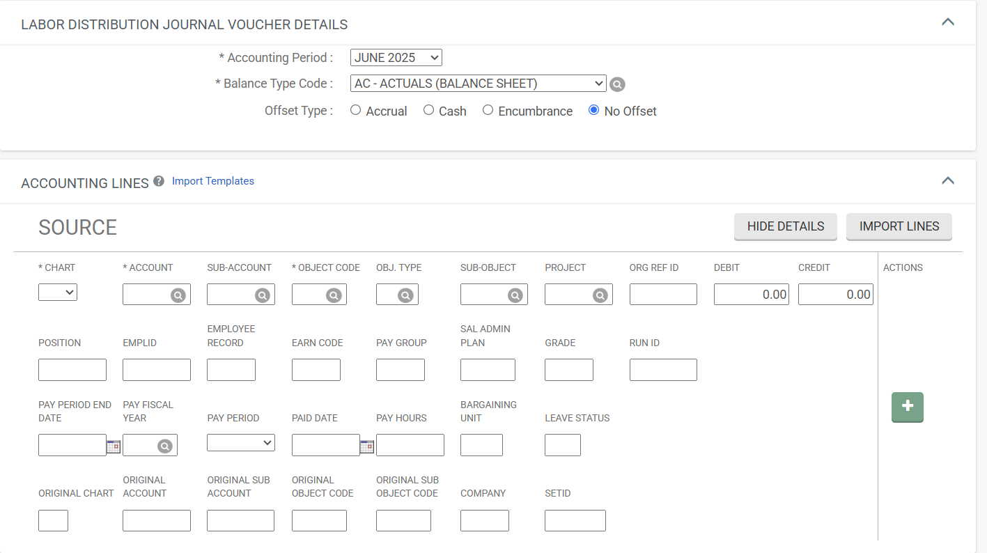Open the Paid Date calendar picker
The height and width of the screenshot is (553, 987).
click(x=366, y=446)
